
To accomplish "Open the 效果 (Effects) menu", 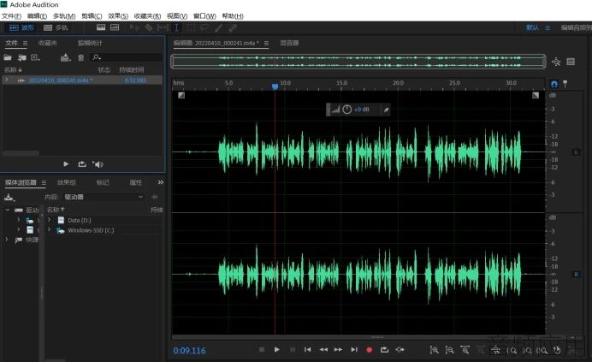I will pos(118,16).
